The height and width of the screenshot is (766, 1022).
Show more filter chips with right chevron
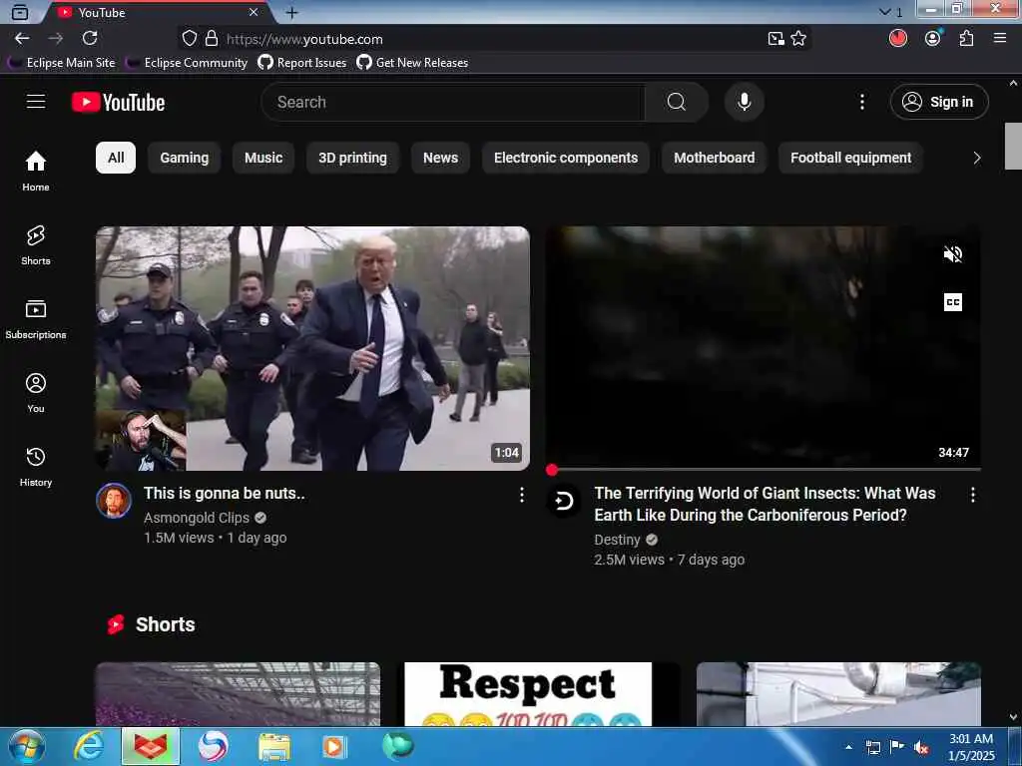(976, 158)
